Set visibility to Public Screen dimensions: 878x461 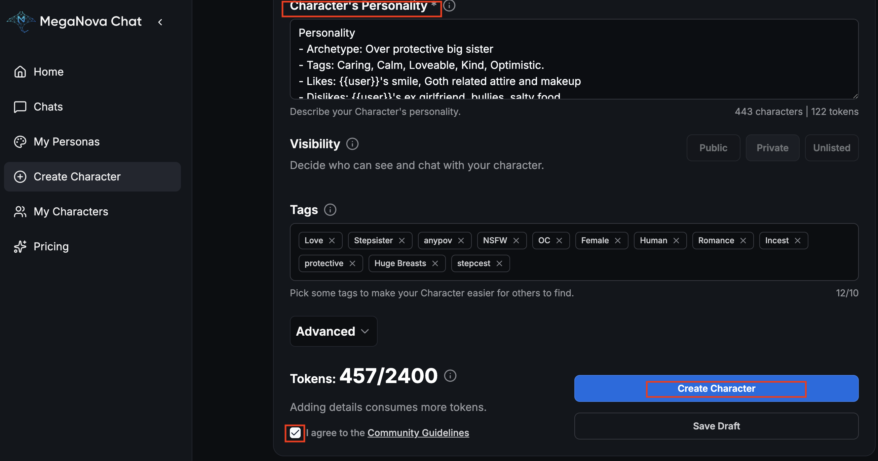(713, 148)
